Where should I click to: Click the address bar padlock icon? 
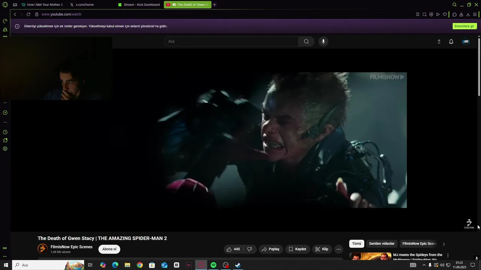point(36,14)
